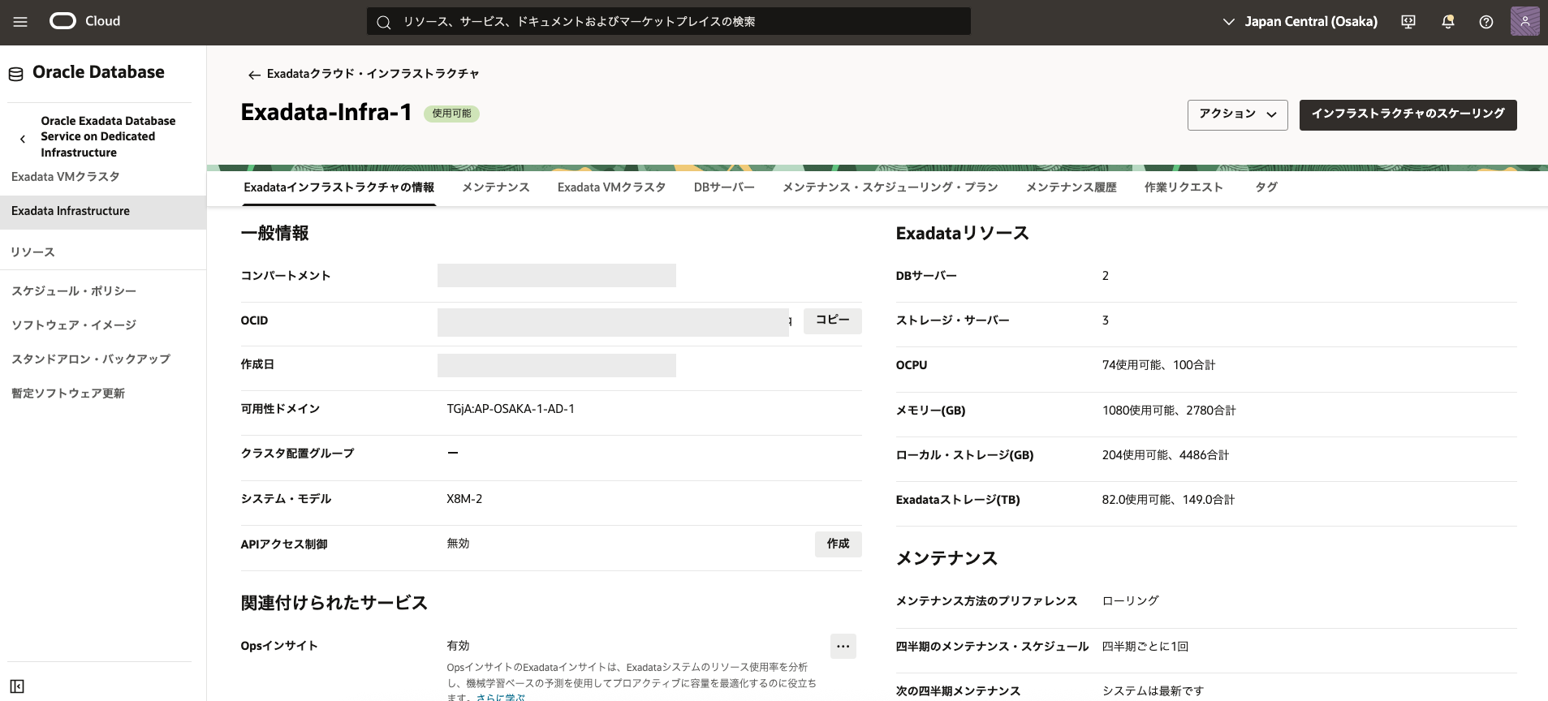The width and height of the screenshot is (1548, 701).
Task: Switch to the メンテナンス tab
Action: tap(495, 187)
